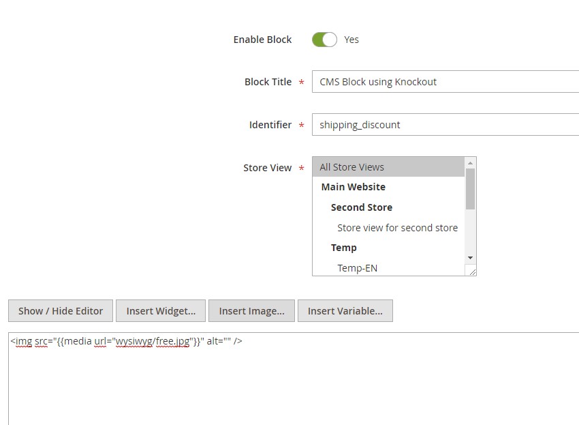The height and width of the screenshot is (425, 579).
Task: Select Main Website store view
Action: [353, 187]
